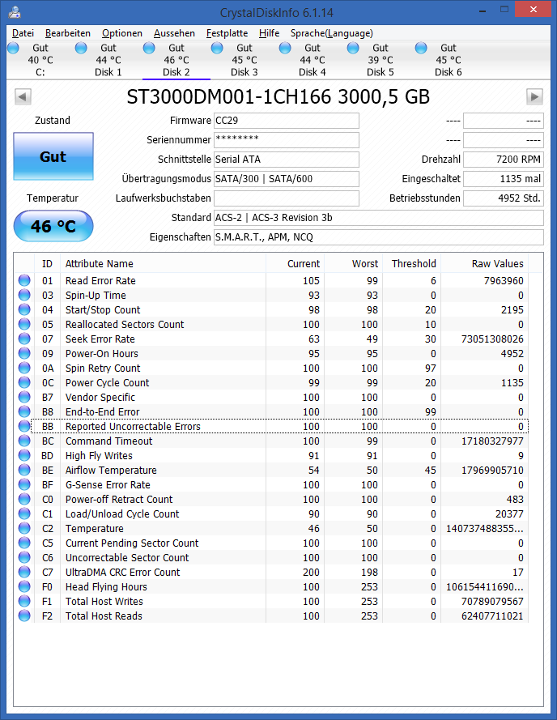This screenshot has width=557, height=720.
Task: Click the Betriebsstunden 4952 Std. field
Action: 504,198
